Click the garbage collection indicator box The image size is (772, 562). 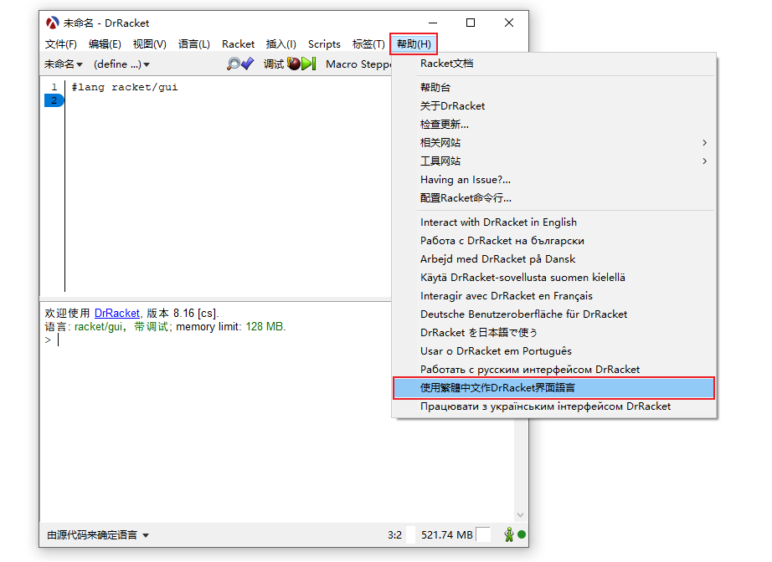tap(483, 534)
